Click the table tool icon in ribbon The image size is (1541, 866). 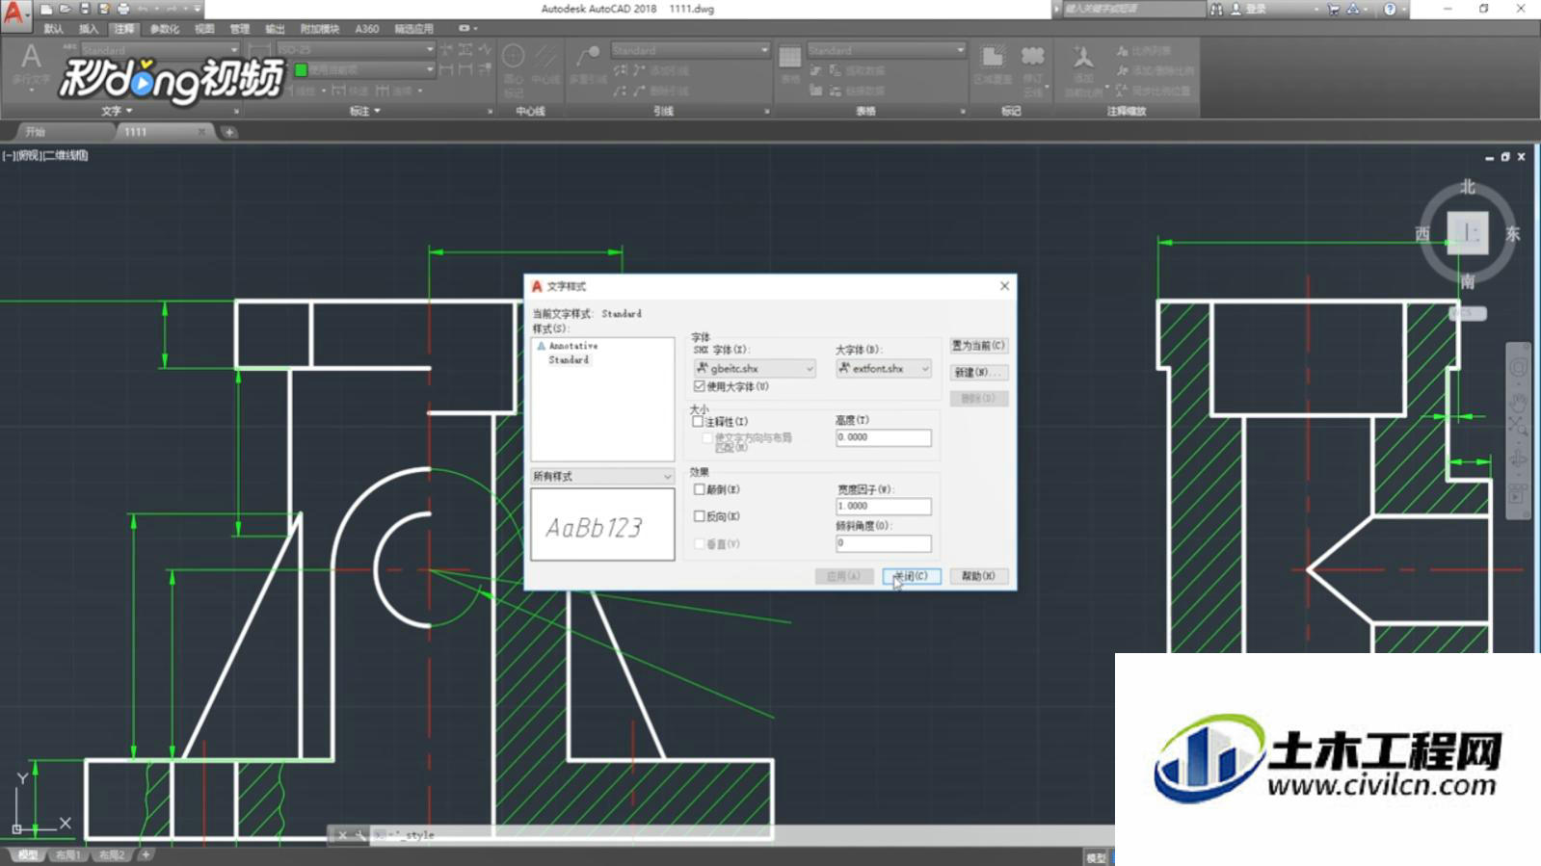point(790,57)
